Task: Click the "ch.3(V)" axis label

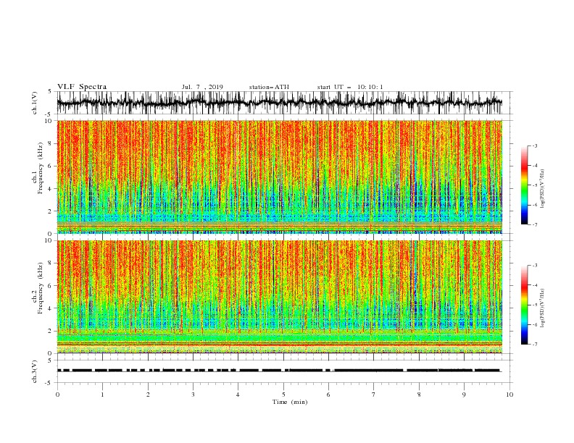Action: pos(35,371)
